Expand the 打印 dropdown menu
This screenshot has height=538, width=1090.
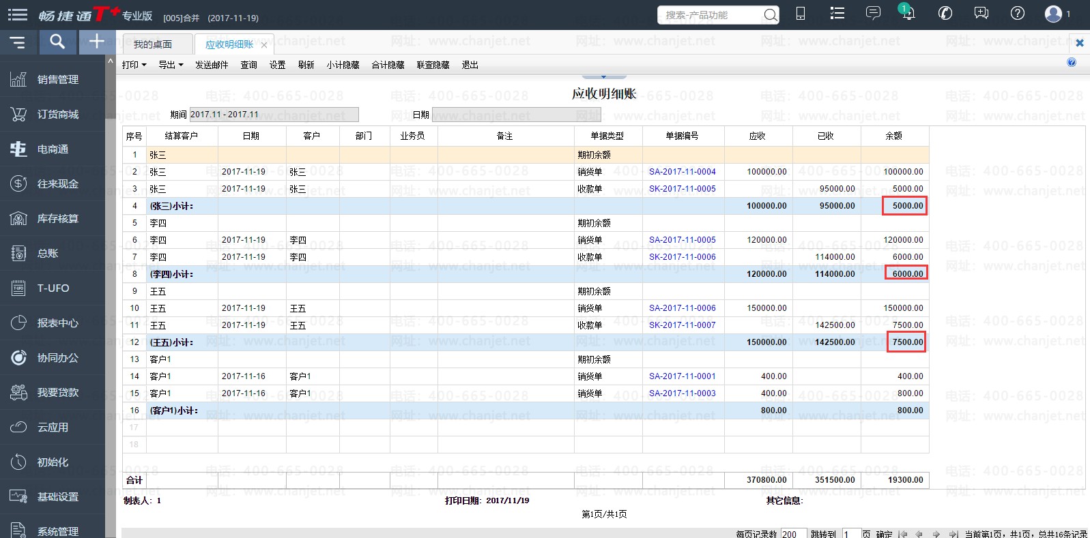coord(134,65)
